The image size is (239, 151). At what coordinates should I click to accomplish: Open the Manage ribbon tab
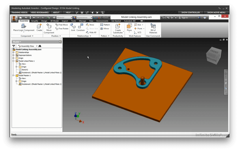click(x=83, y=21)
